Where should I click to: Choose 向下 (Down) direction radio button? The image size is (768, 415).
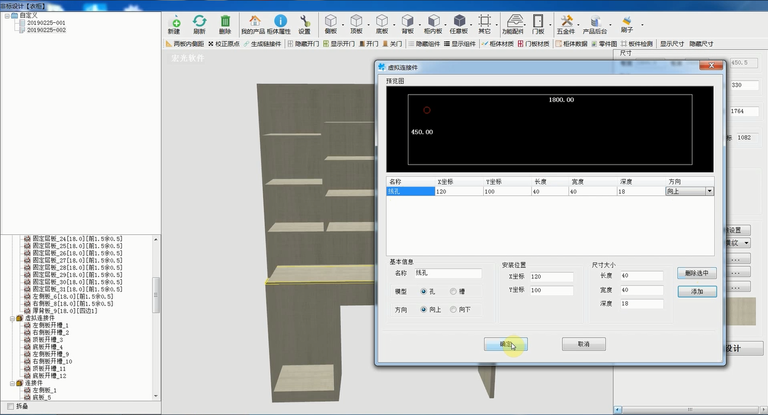click(454, 309)
